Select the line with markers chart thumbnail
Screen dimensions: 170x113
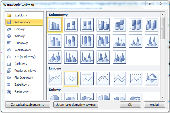[x=103, y=78]
